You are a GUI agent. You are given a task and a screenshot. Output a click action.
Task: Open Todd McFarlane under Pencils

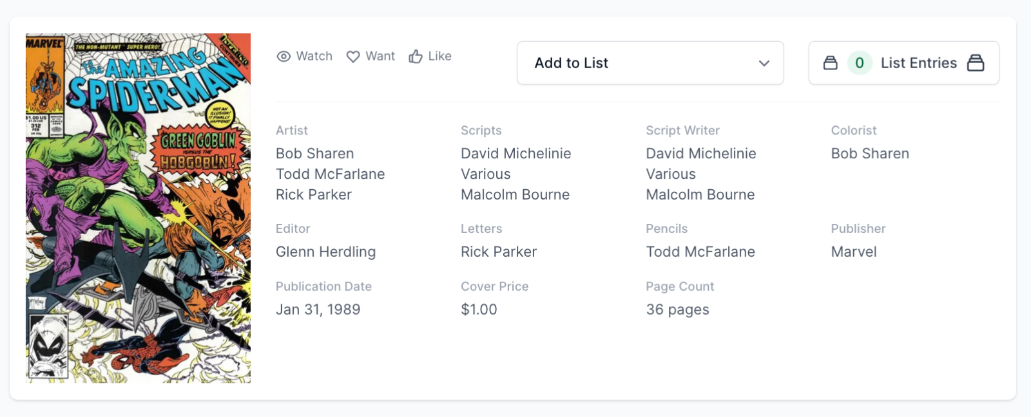(700, 252)
